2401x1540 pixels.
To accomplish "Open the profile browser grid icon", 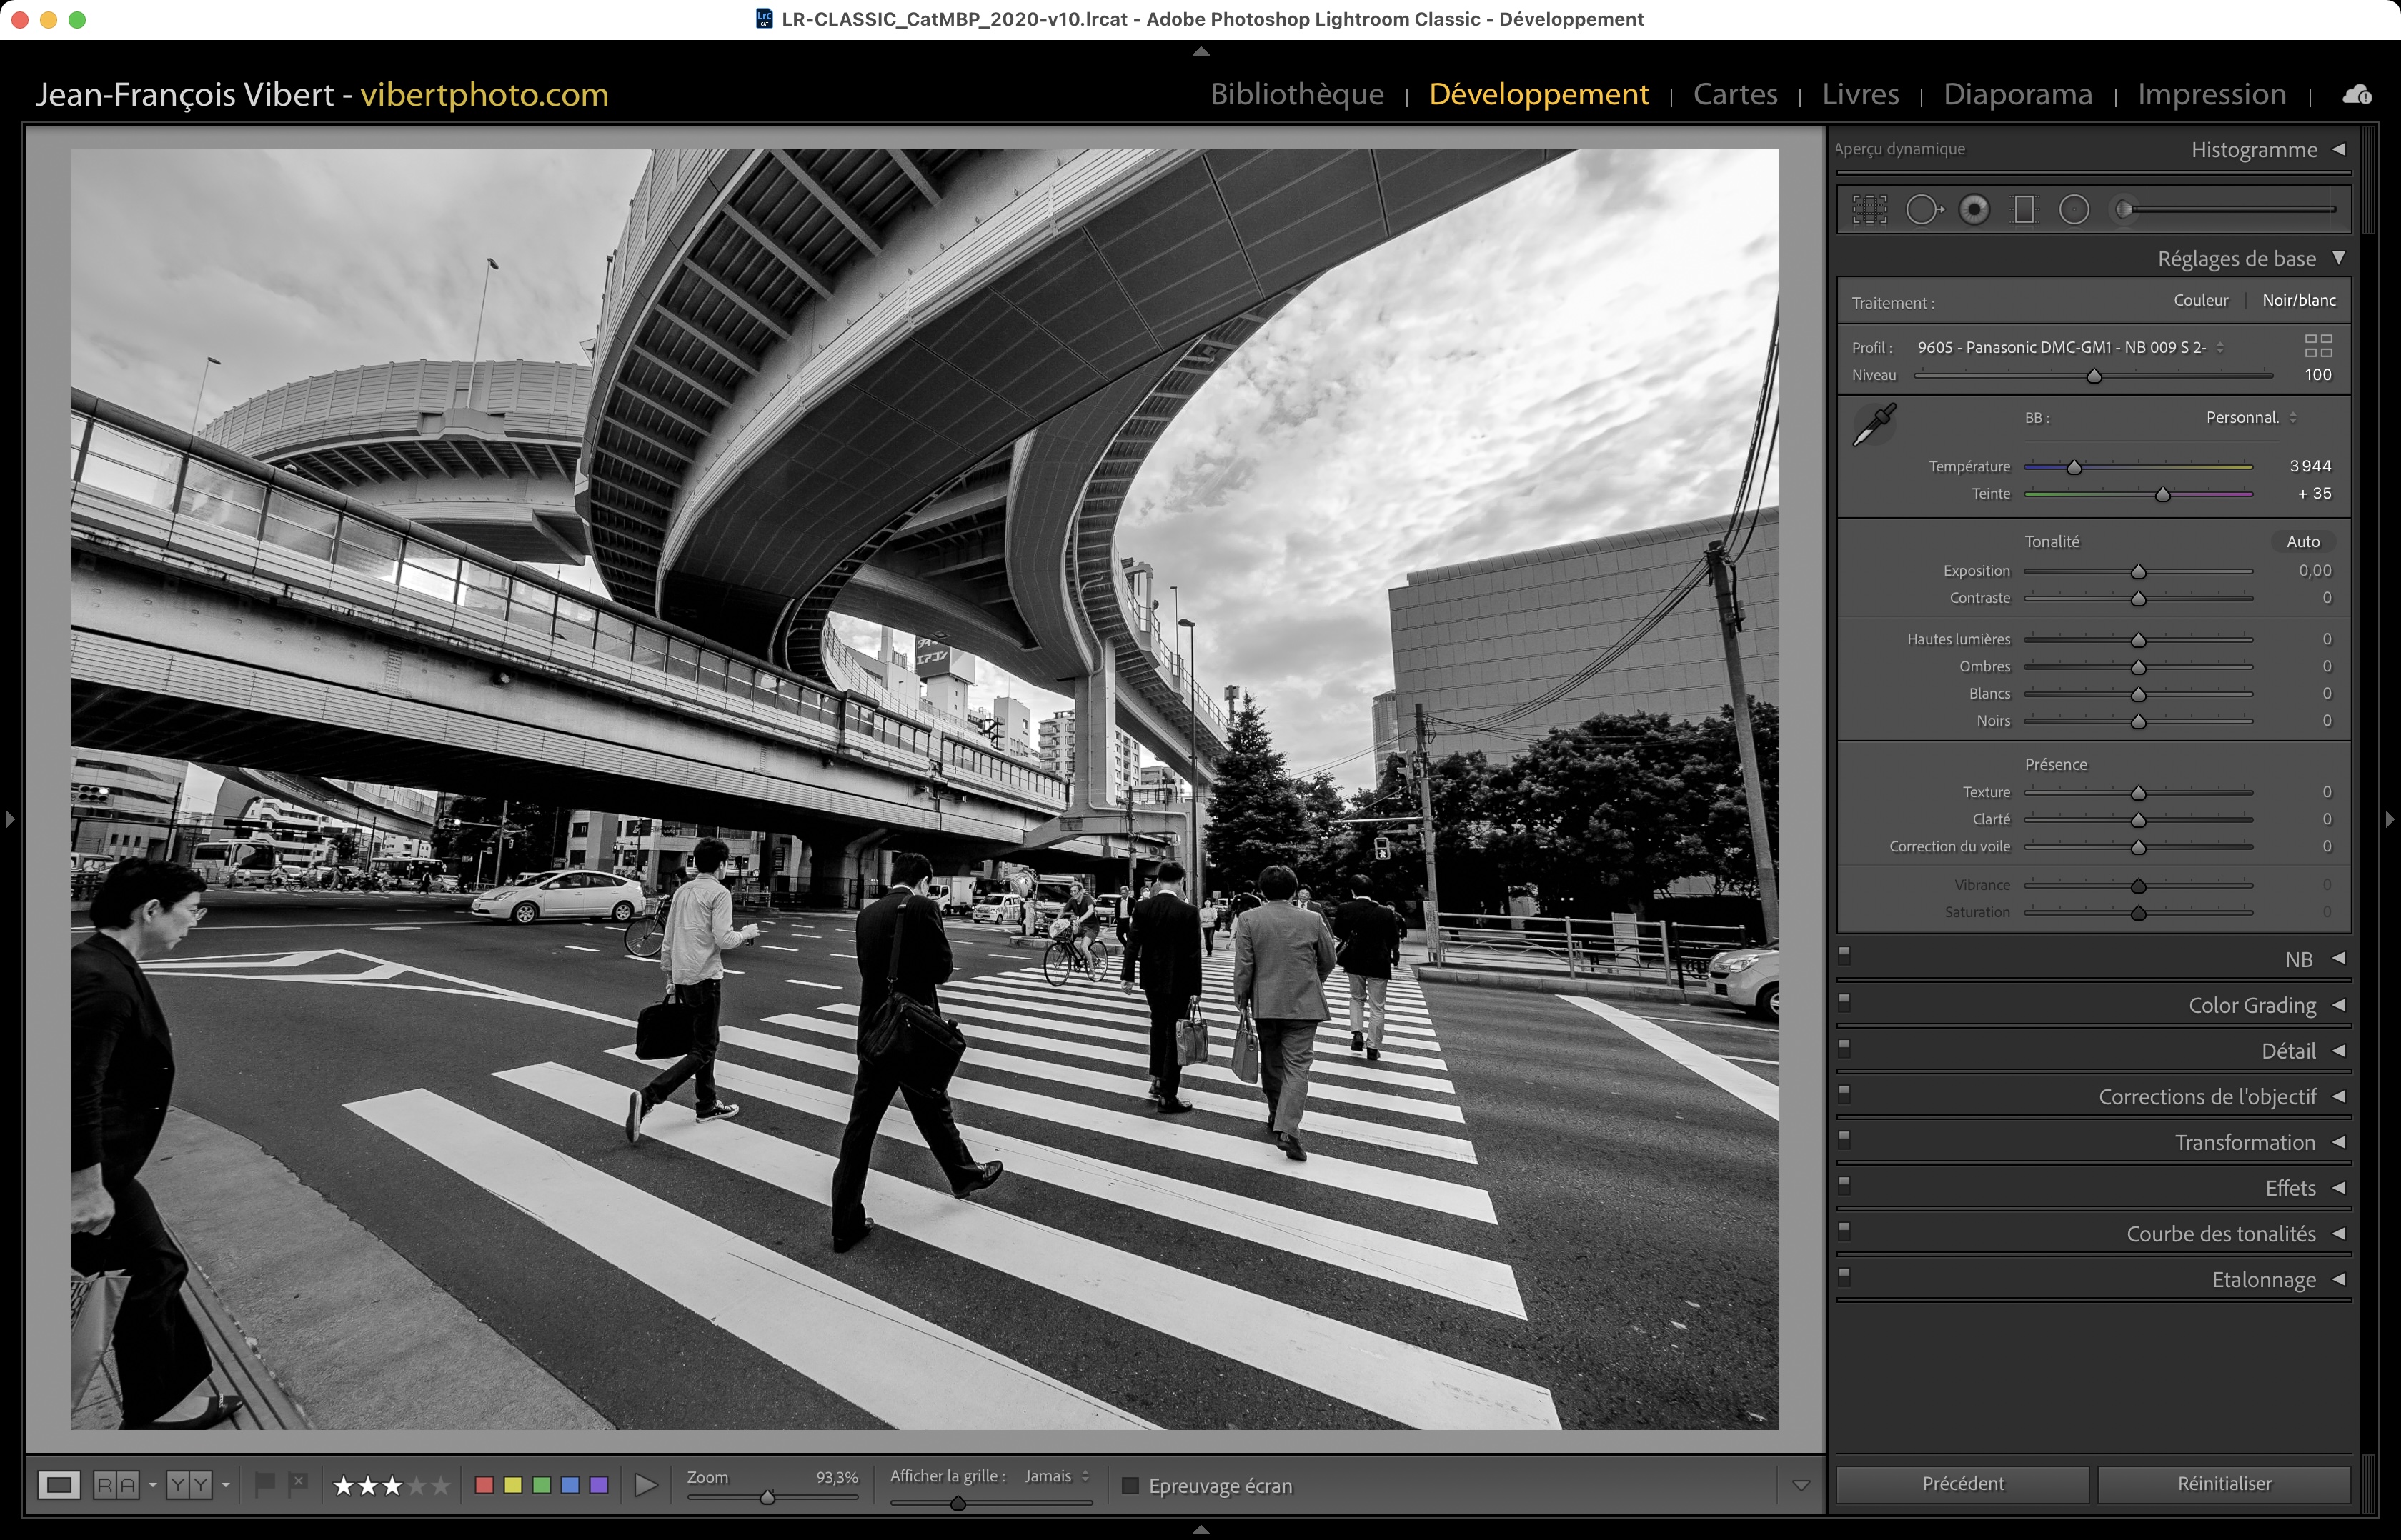I will pyautogui.click(x=2318, y=346).
